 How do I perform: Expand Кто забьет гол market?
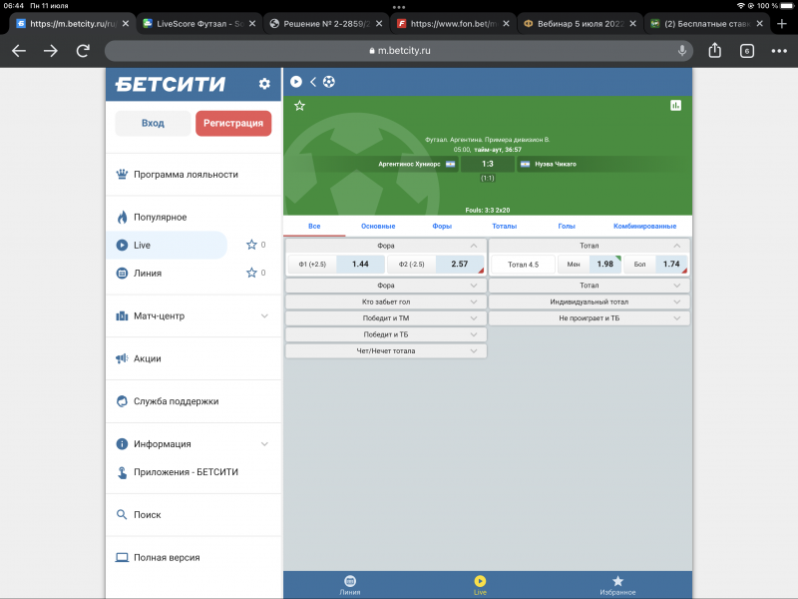click(386, 301)
